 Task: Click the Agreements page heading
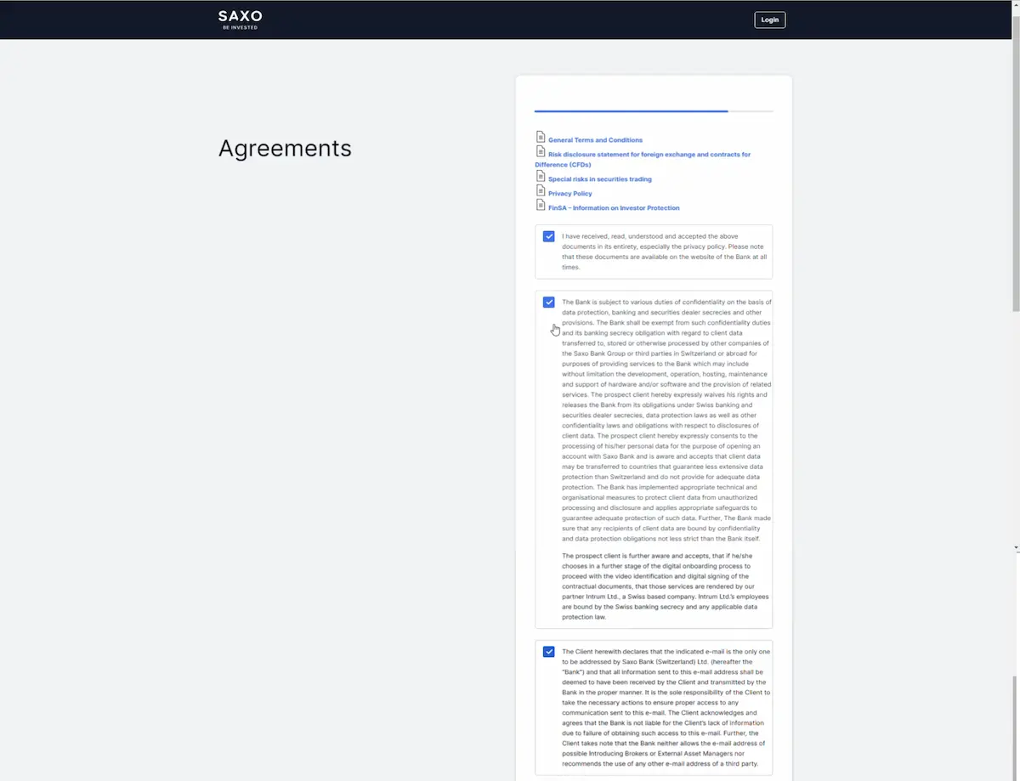[x=285, y=148]
